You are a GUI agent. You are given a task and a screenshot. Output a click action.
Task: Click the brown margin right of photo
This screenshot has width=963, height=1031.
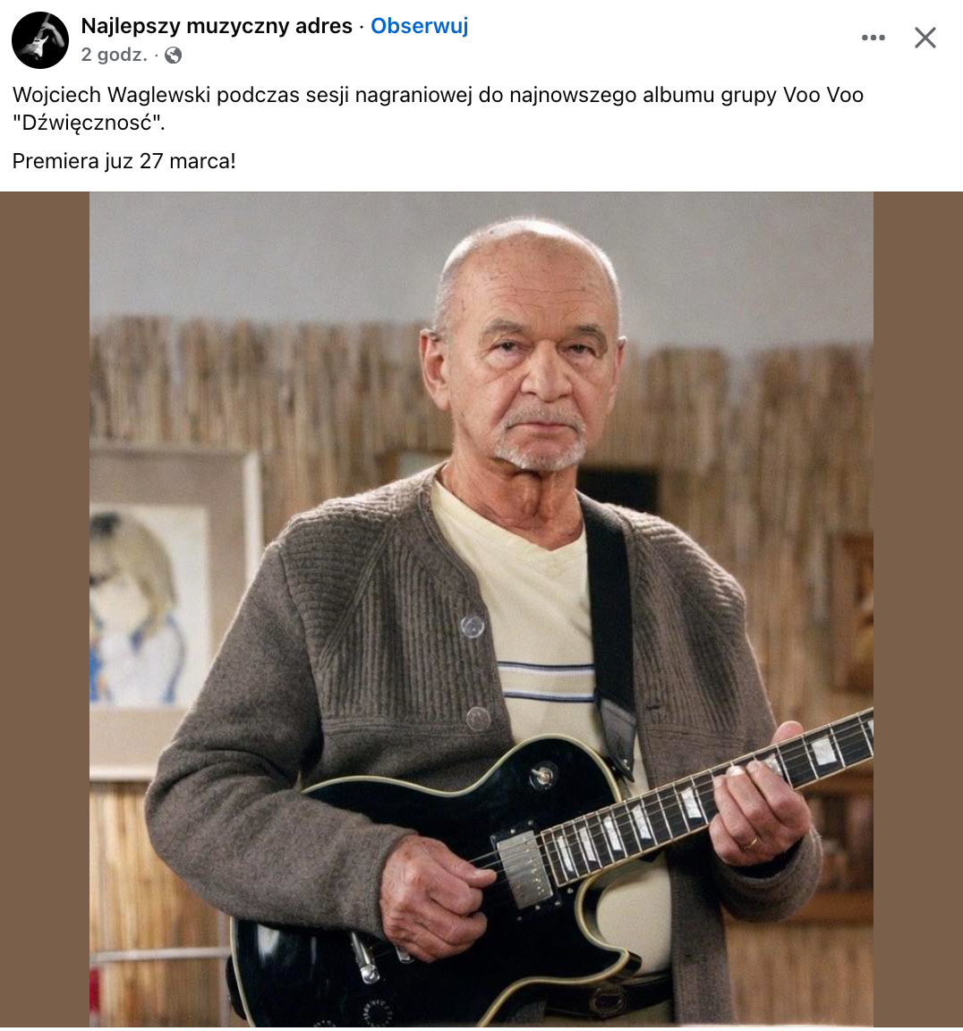click(918, 609)
